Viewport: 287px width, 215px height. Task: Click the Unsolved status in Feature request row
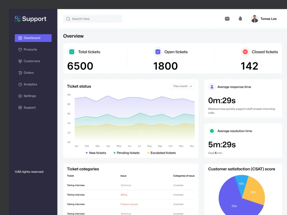[x=178, y=204]
